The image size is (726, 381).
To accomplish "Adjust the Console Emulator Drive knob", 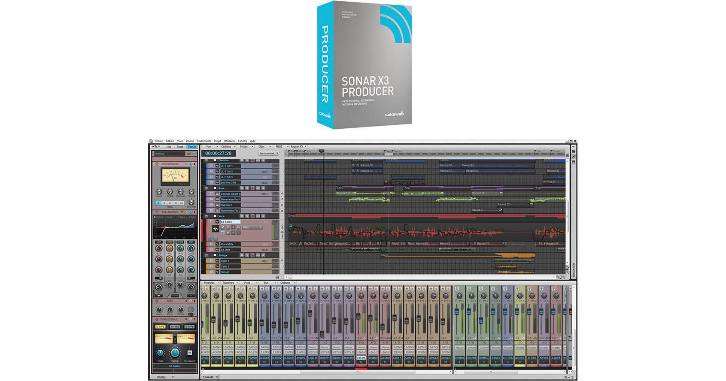I will (175, 352).
